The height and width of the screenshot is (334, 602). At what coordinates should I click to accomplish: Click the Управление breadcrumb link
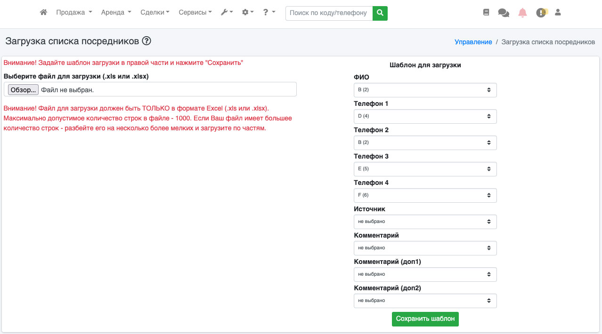pos(473,42)
